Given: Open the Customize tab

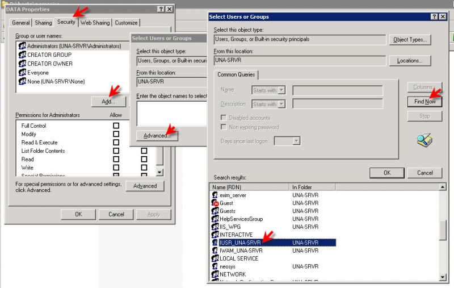Looking at the screenshot, I should pyautogui.click(x=126, y=23).
